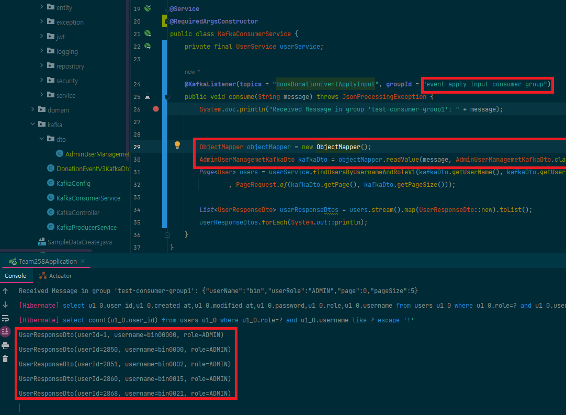Open AdminUserManagemet class file
The image size is (566, 415).
tap(97, 154)
